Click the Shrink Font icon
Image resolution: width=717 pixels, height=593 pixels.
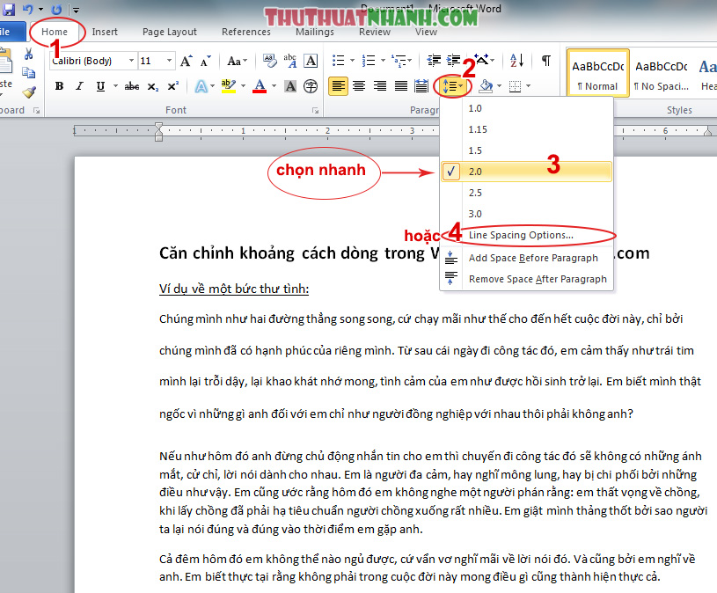click(205, 61)
